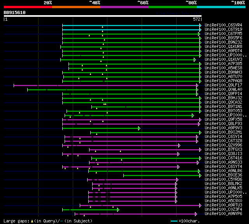
Task: Click the red 20% legend color bar
Action: coord(28,7)
